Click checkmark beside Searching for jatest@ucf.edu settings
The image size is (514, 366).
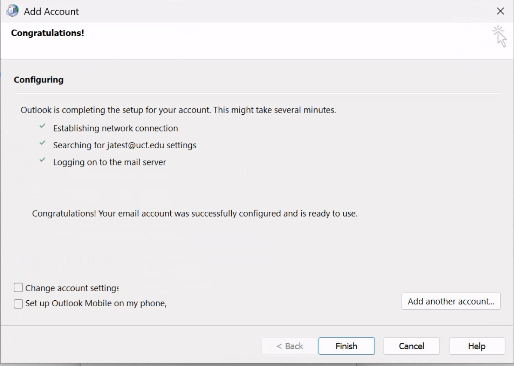(42, 143)
